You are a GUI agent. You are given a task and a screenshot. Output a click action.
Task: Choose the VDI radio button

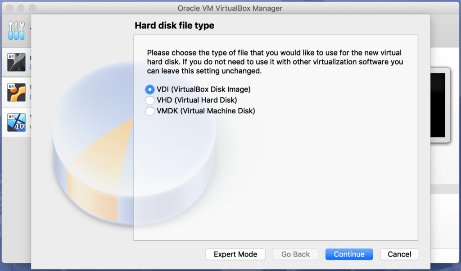coord(149,89)
